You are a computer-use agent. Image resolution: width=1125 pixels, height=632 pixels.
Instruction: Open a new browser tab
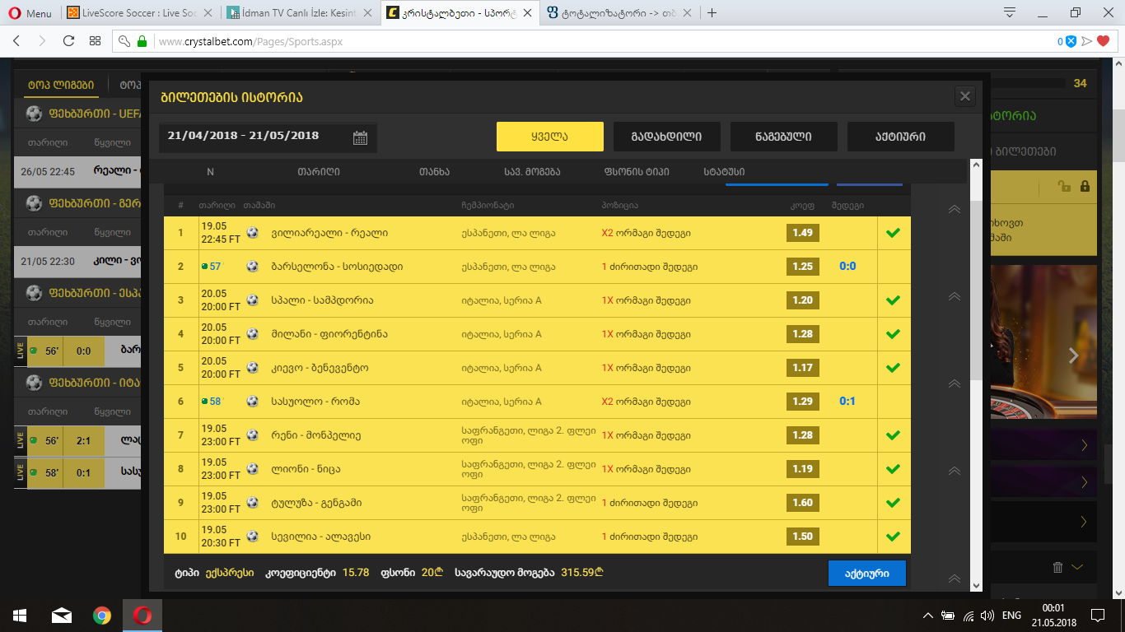[712, 13]
